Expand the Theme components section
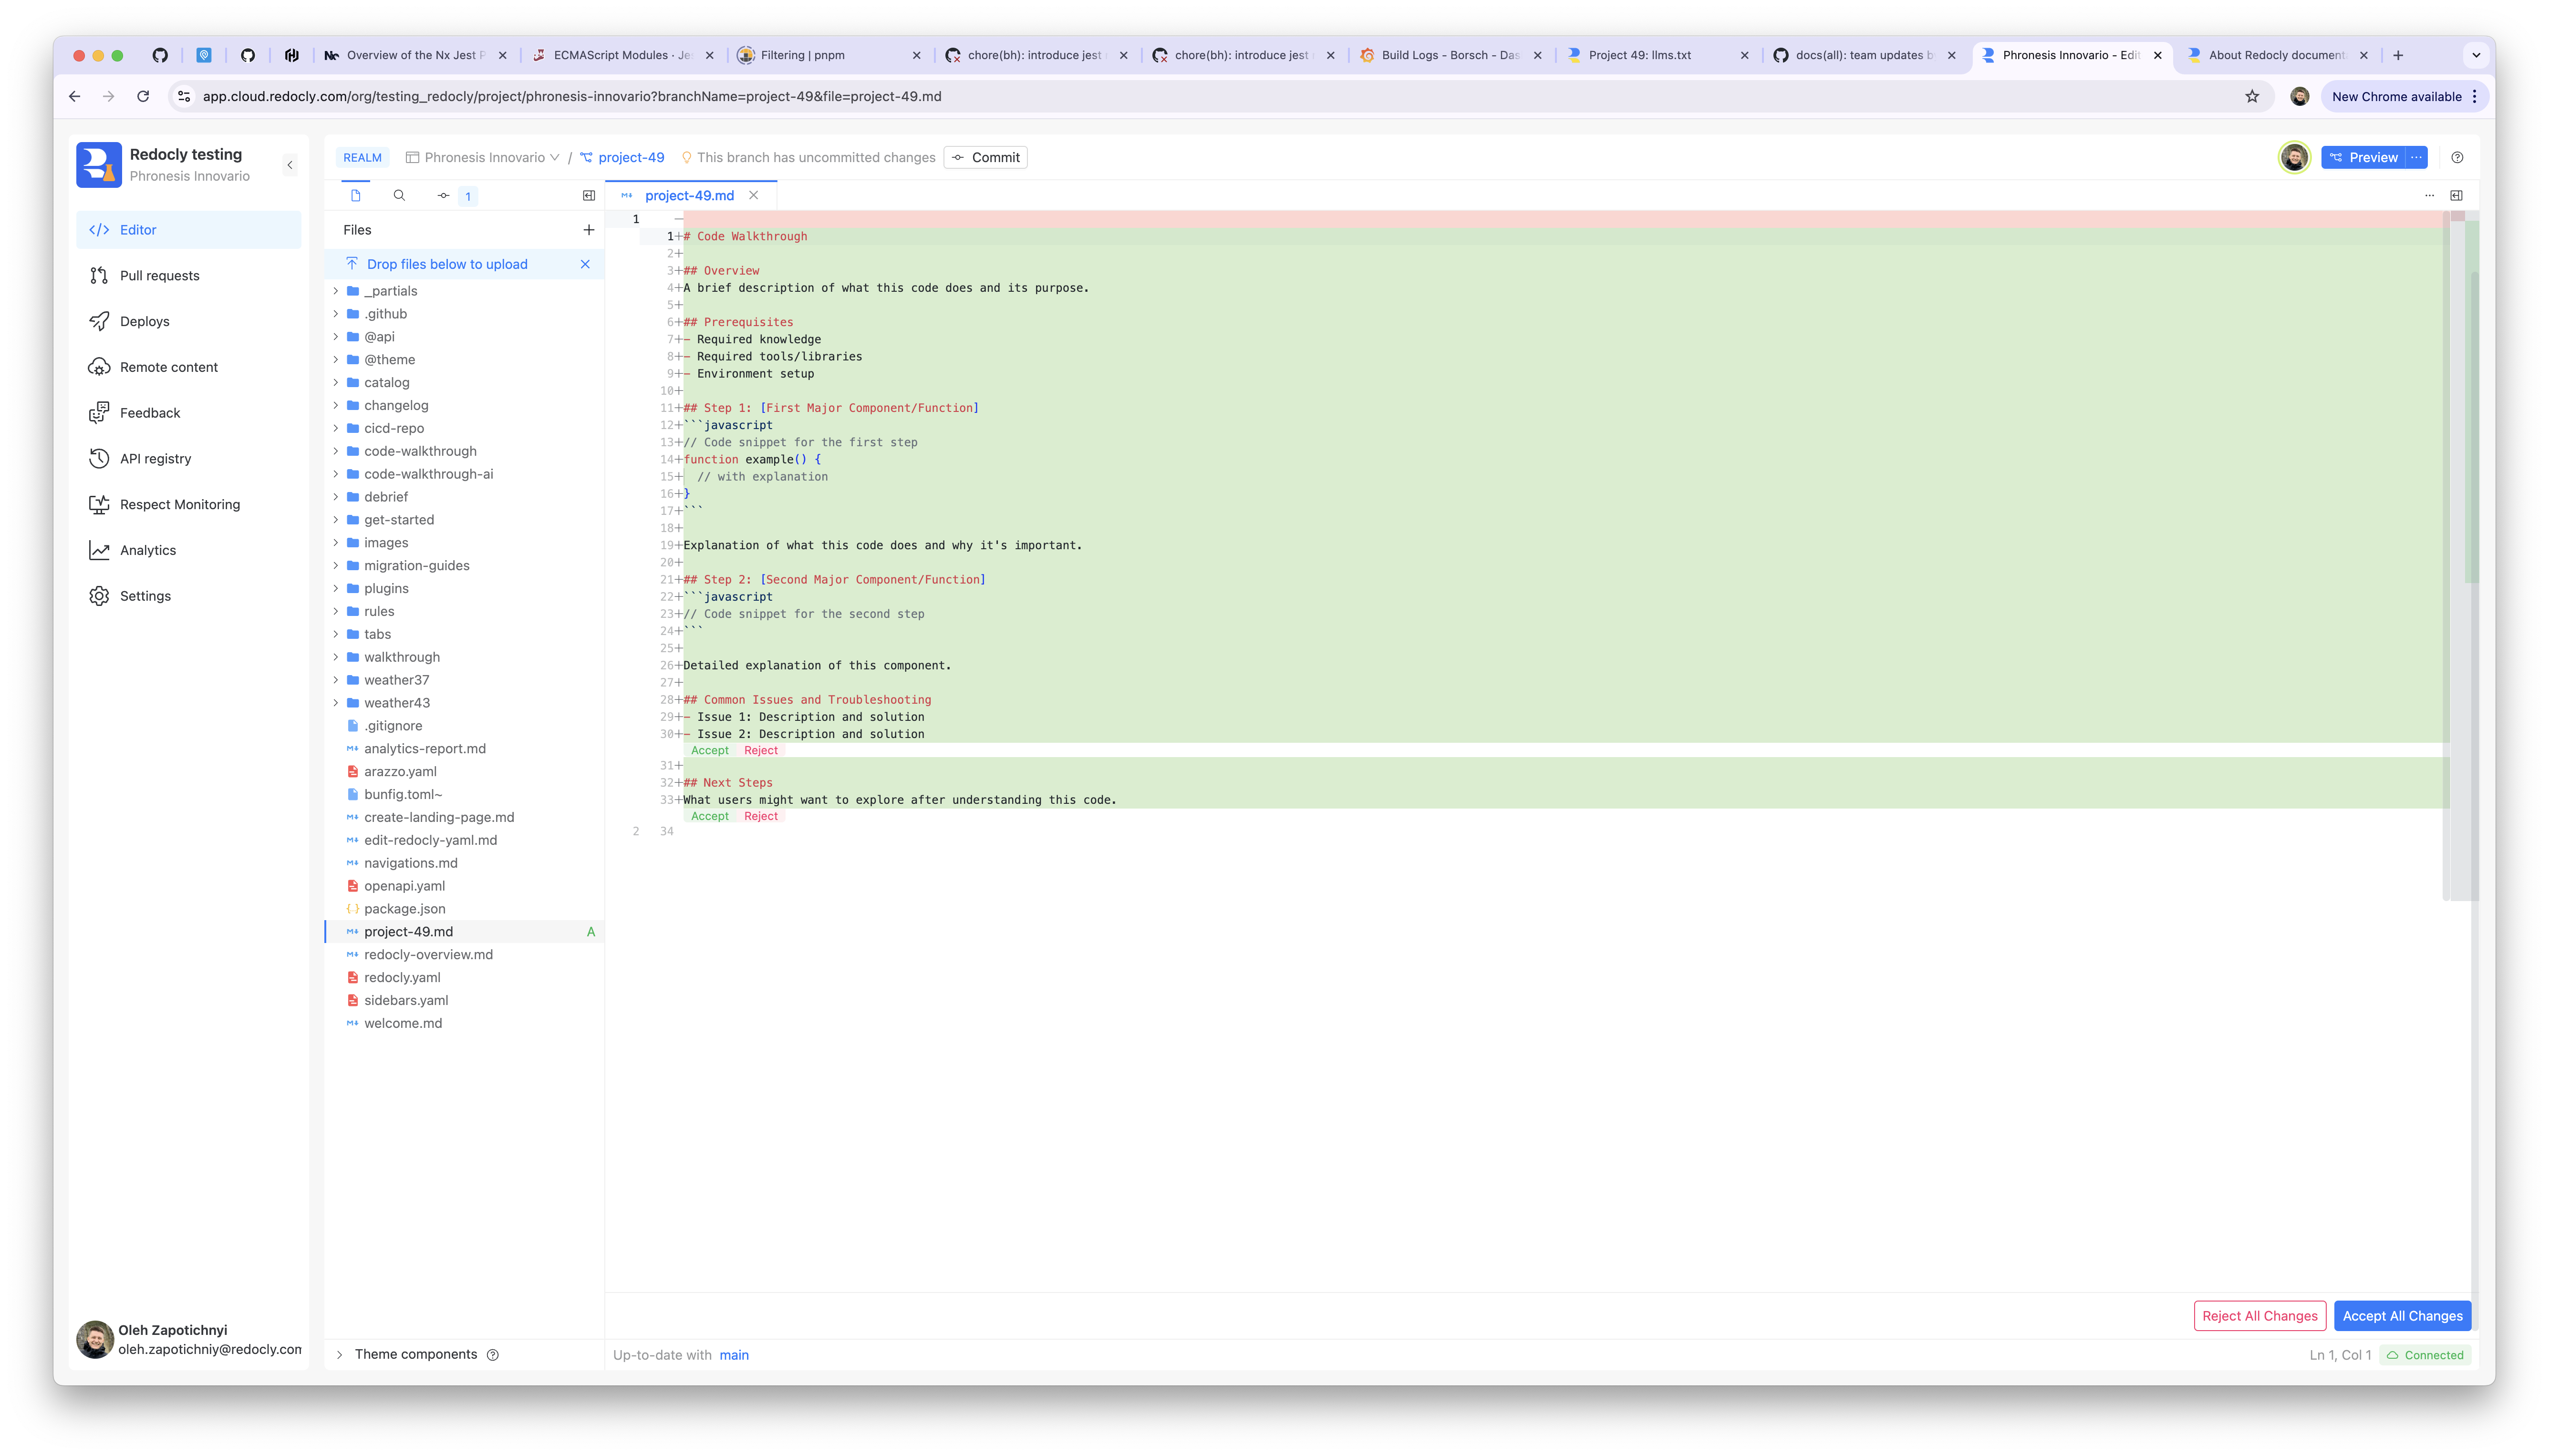The width and height of the screenshot is (2549, 1456). 340,1355
